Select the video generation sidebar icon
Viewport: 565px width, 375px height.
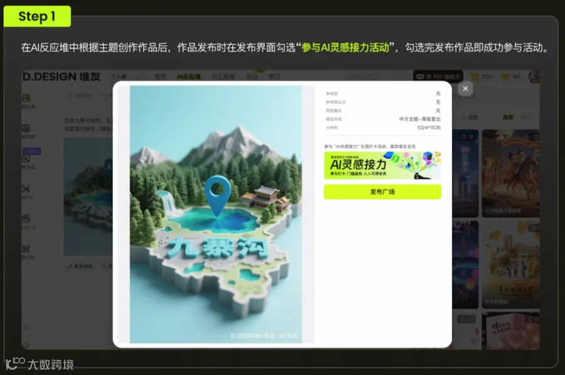(x=26, y=159)
